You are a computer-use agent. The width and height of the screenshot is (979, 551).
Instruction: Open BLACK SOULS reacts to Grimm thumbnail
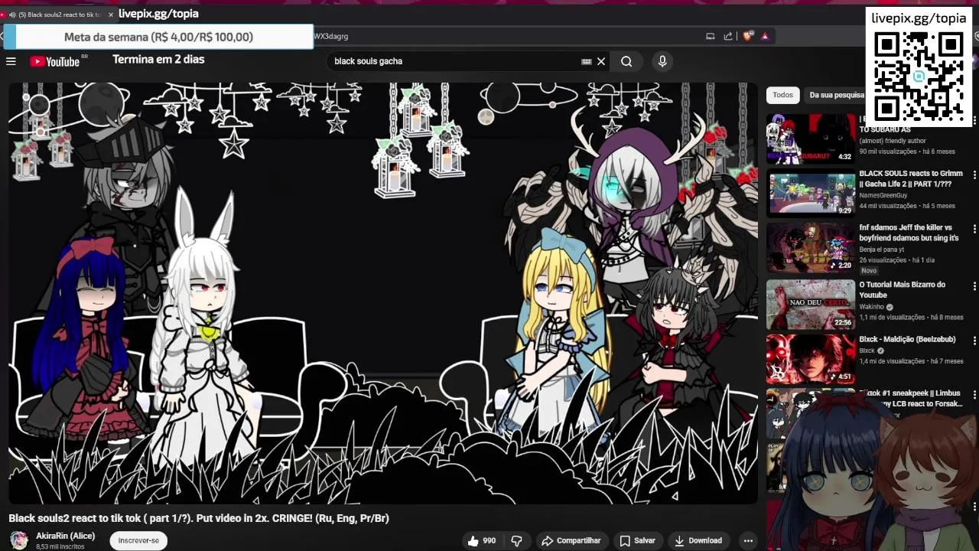811,193
